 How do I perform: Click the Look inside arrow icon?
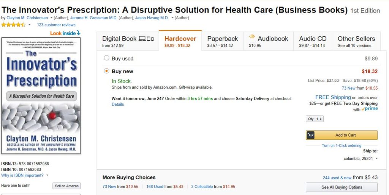pos(78,33)
